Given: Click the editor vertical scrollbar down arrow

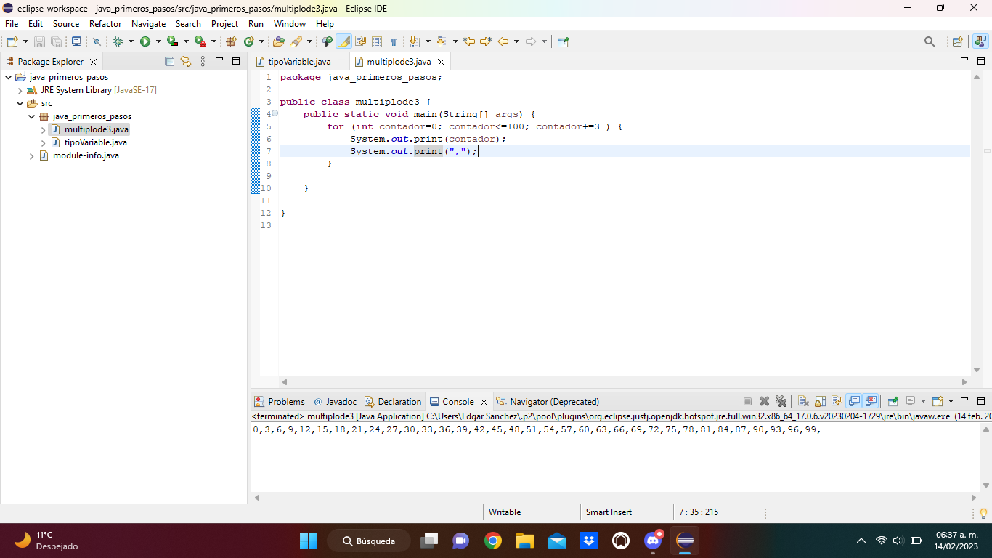Looking at the screenshot, I should coord(977,370).
